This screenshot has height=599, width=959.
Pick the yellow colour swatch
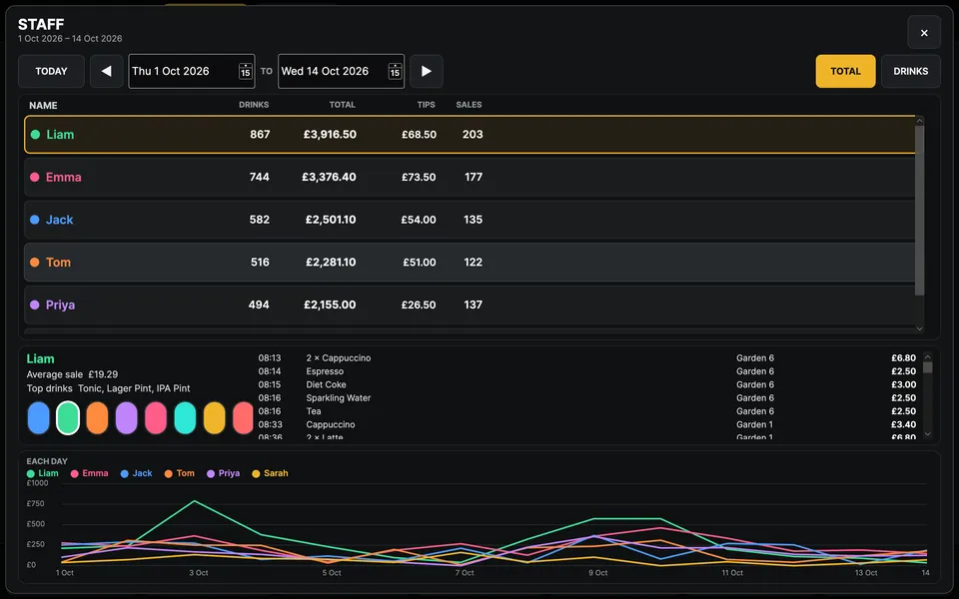(215, 418)
